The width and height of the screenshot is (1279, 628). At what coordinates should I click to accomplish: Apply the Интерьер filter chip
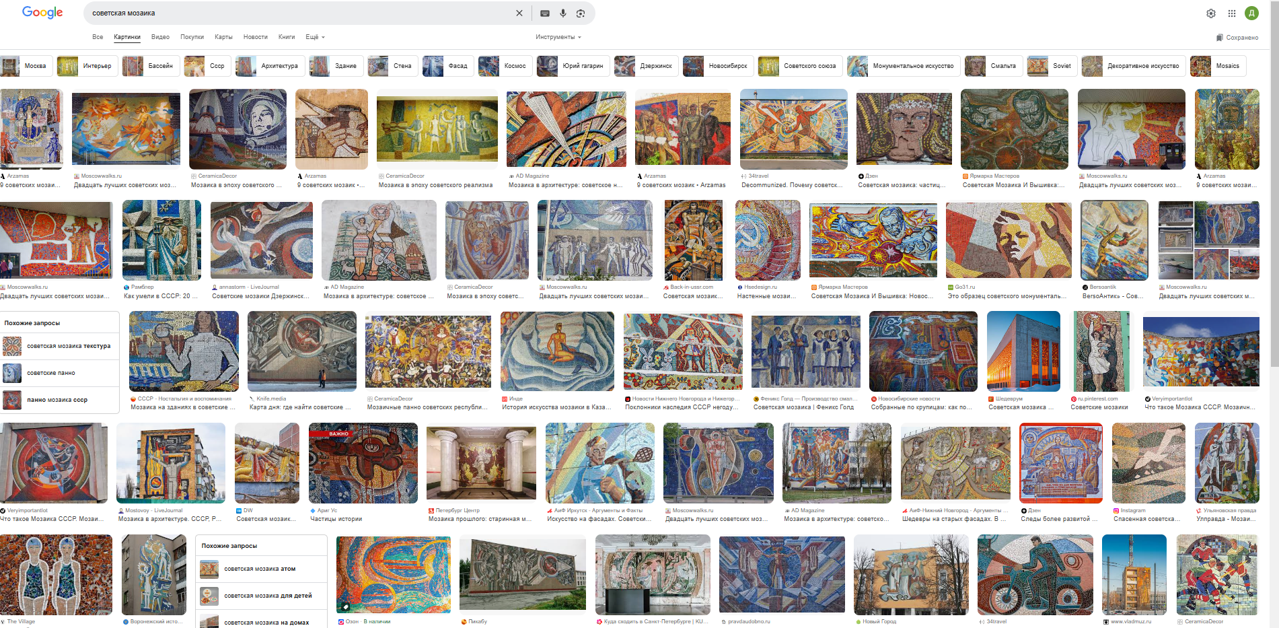pyautogui.click(x=87, y=66)
